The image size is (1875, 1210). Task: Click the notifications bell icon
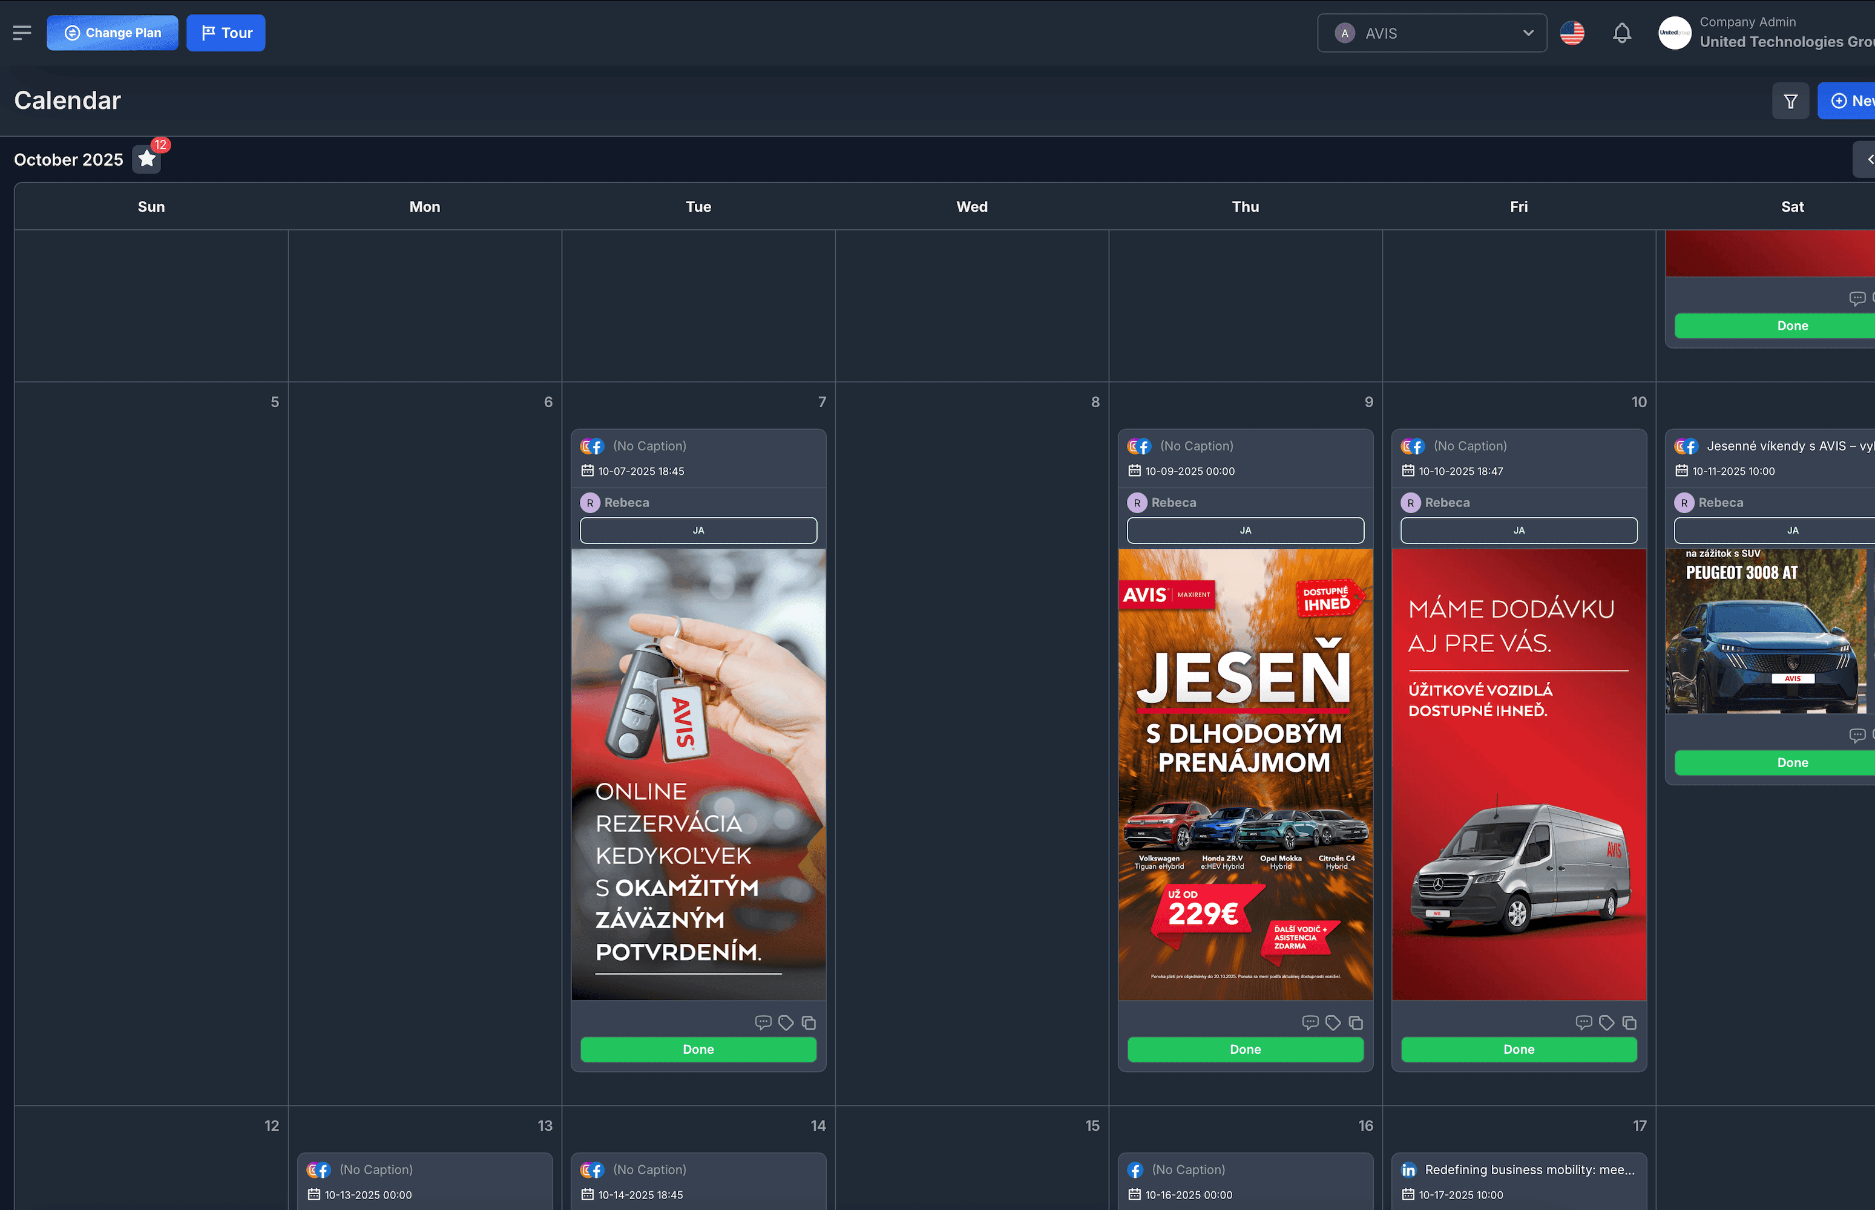click(1621, 33)
